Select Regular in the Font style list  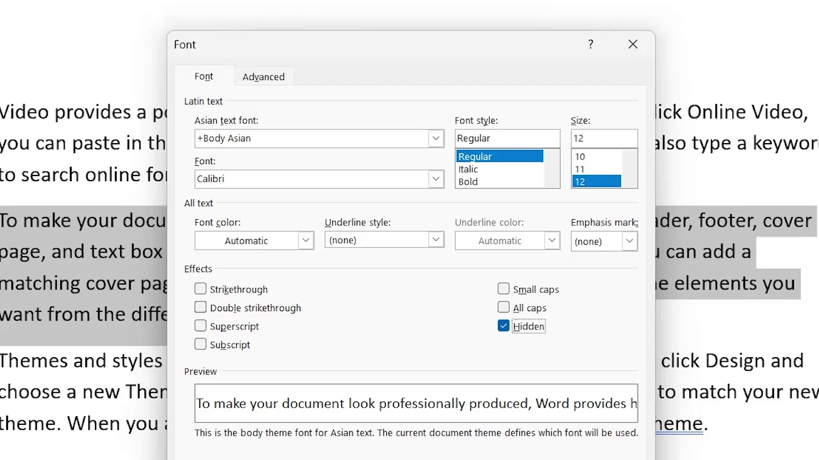pos(500,156)
